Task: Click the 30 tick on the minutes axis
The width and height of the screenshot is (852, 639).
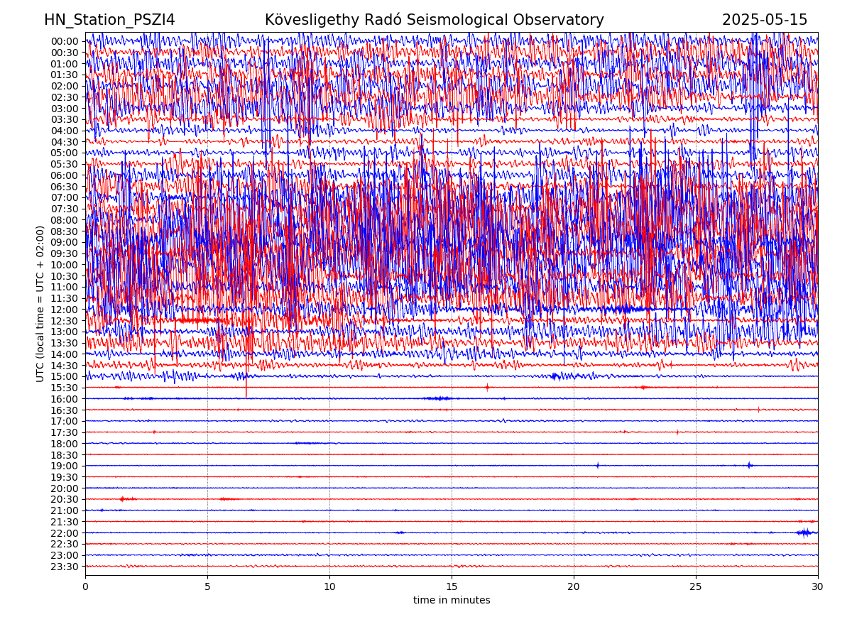Action: click(x=818, y=586)
